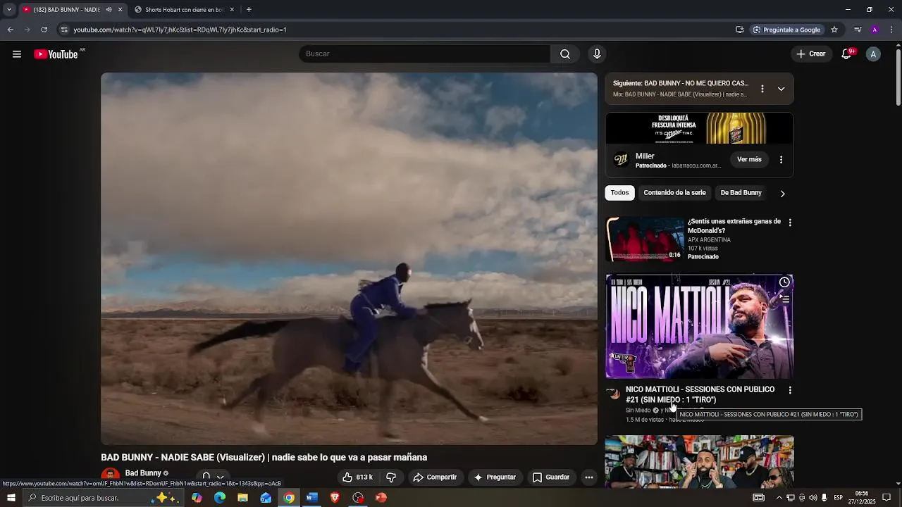Open a new browser tab
Screen dimensions: 902x507
coord(249,10)
